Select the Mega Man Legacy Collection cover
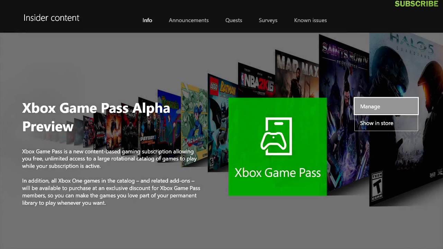Screen dimensions: 443x249 (194, 125)
